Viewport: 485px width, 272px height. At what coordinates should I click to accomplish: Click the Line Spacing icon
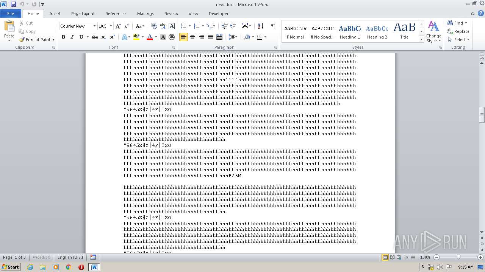(x=231, y=37)
